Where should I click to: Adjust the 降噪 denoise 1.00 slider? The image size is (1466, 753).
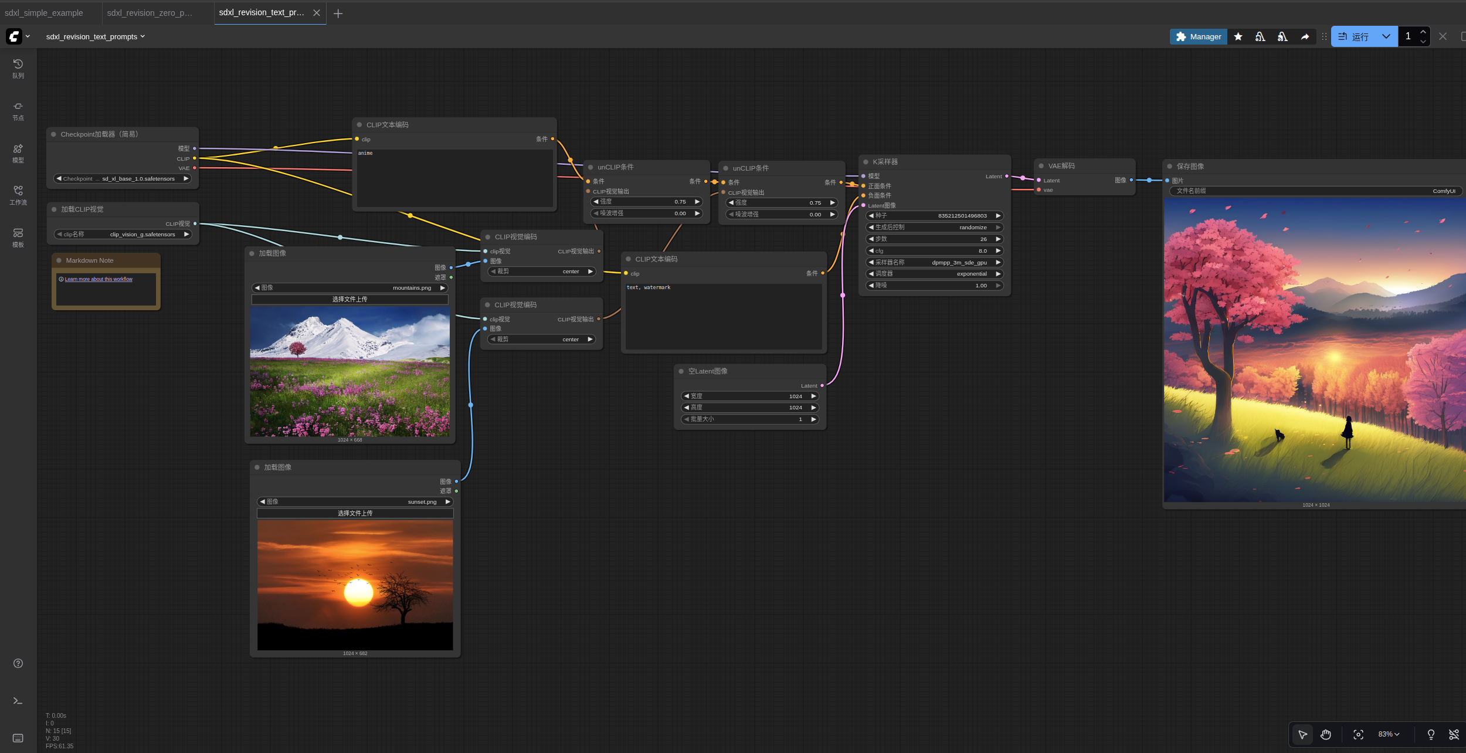tap(935, 286)
